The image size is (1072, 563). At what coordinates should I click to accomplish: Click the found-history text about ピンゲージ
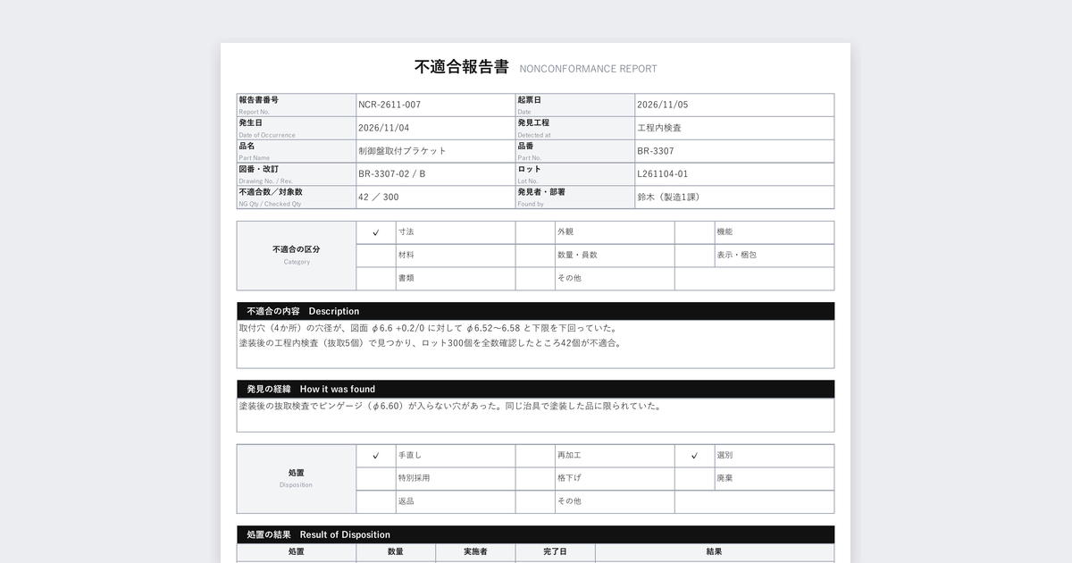(451, 406)
